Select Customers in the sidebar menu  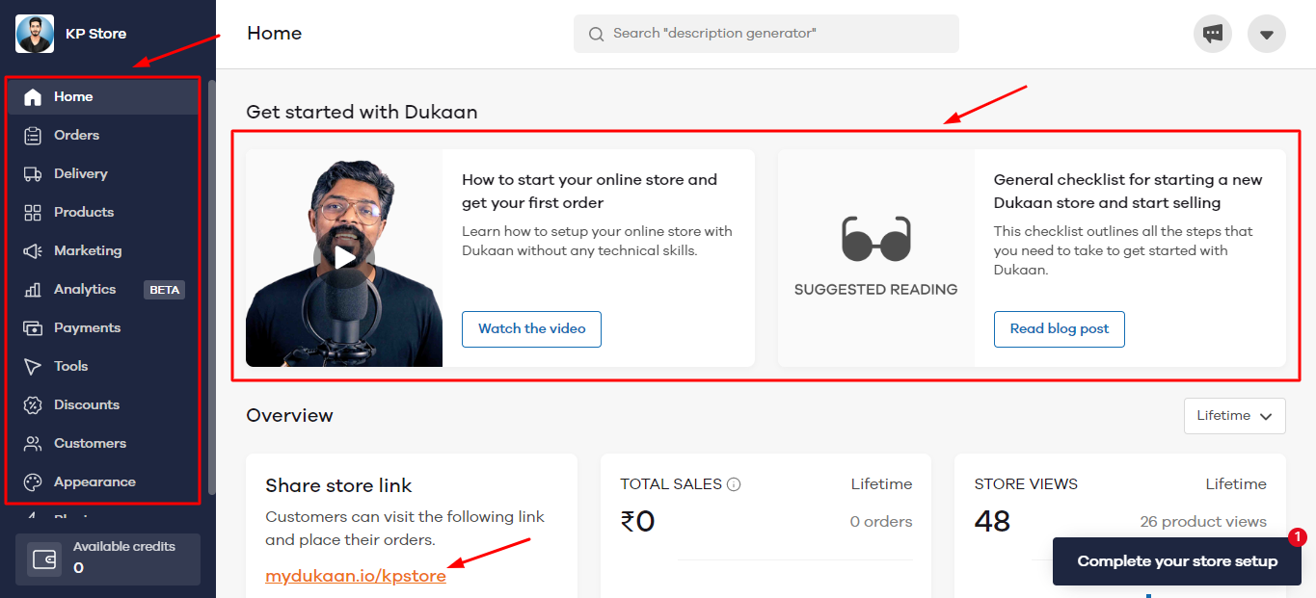point(90,444)
